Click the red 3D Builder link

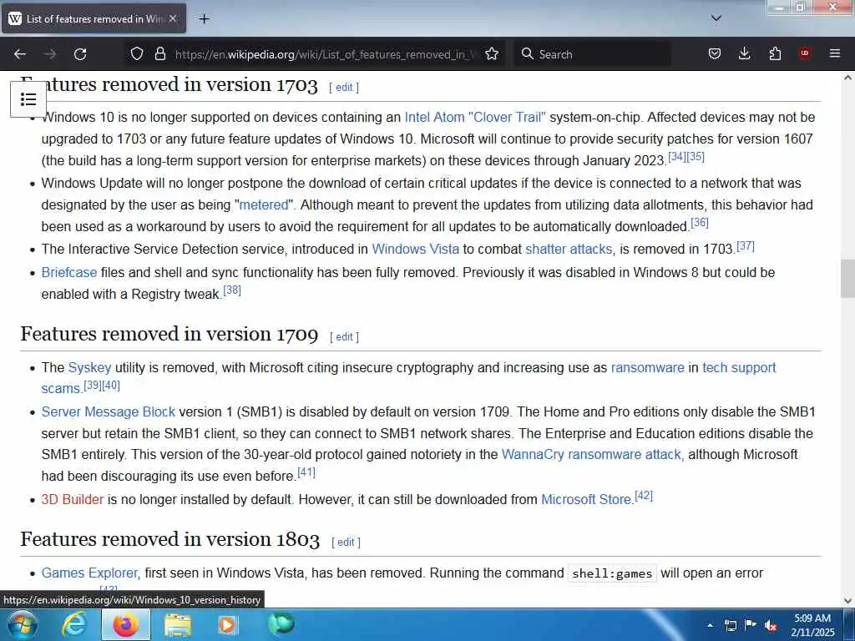[x=73, y=500]
